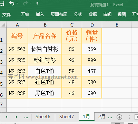Image resolution: width=138 pixels, height=124 pixels.
Task: Switch to the 页面布局 ribbon tab
Action: pos(59,14)
